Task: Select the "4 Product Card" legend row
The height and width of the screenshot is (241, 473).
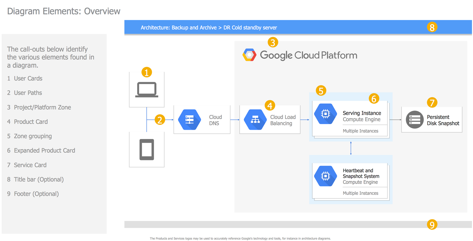Action: click(27, 122)
